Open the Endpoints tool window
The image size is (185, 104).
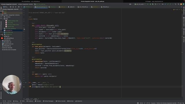coord(79,101)
